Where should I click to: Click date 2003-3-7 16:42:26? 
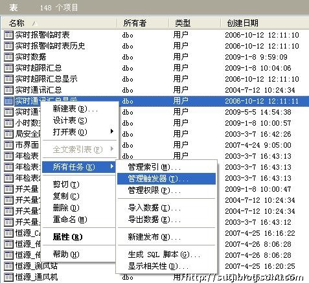258,134
